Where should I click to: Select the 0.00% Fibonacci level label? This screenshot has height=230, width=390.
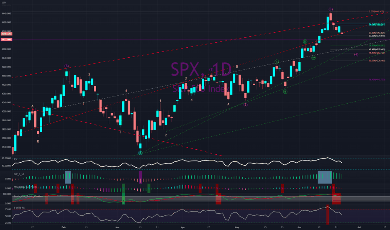click(377, 11)
